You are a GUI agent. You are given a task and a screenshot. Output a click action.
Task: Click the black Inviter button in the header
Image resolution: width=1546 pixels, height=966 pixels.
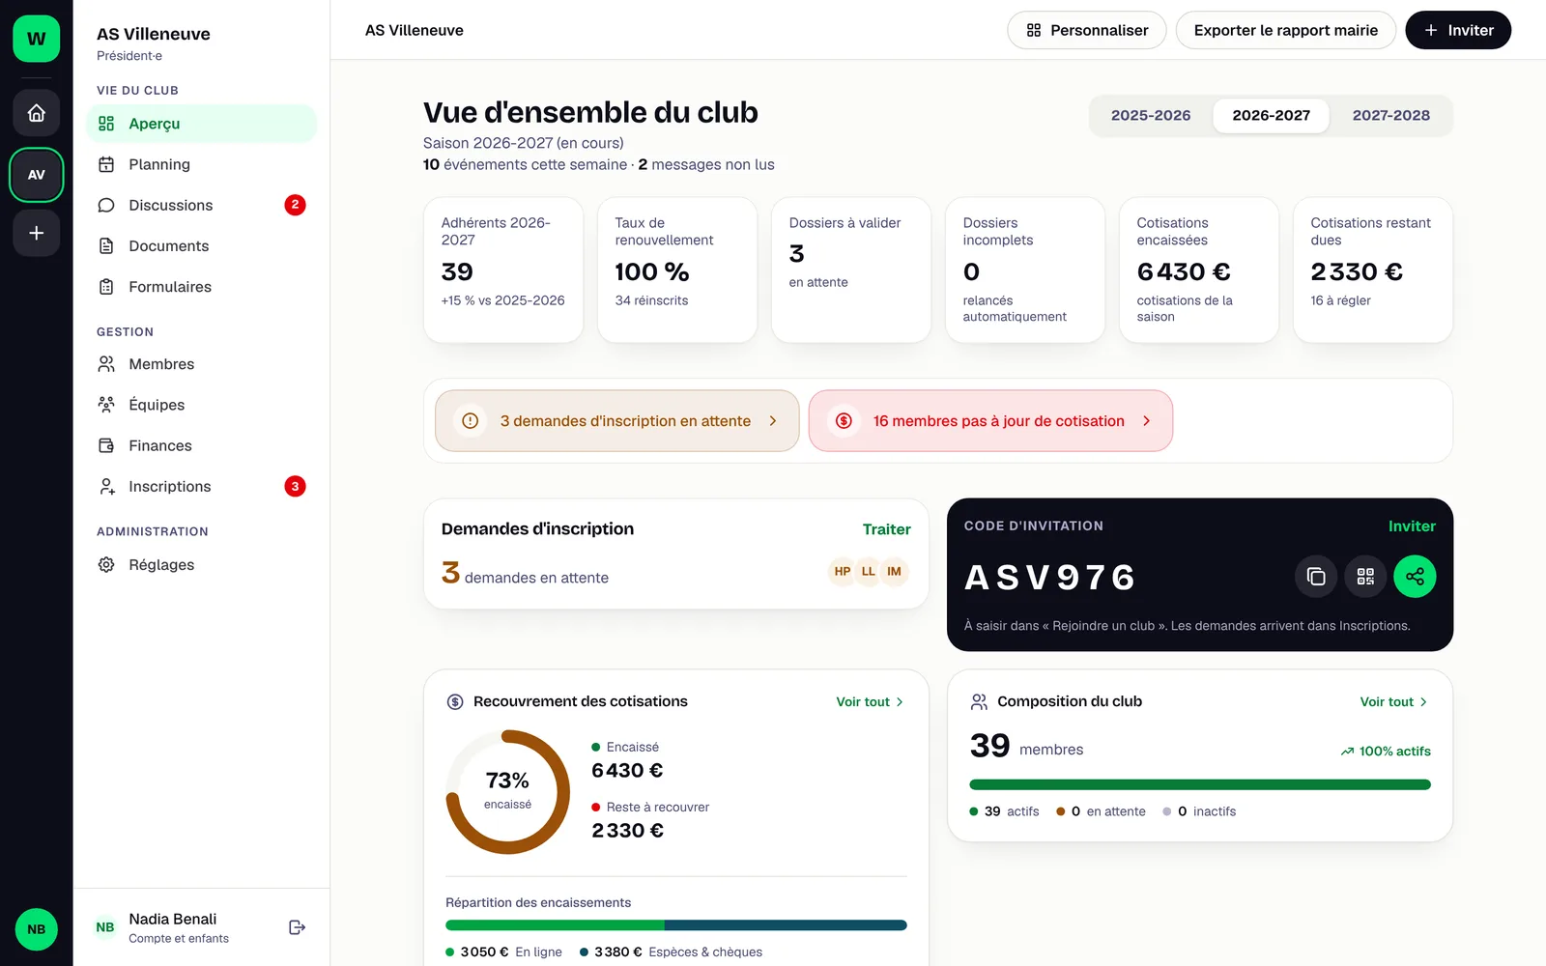1458,30
